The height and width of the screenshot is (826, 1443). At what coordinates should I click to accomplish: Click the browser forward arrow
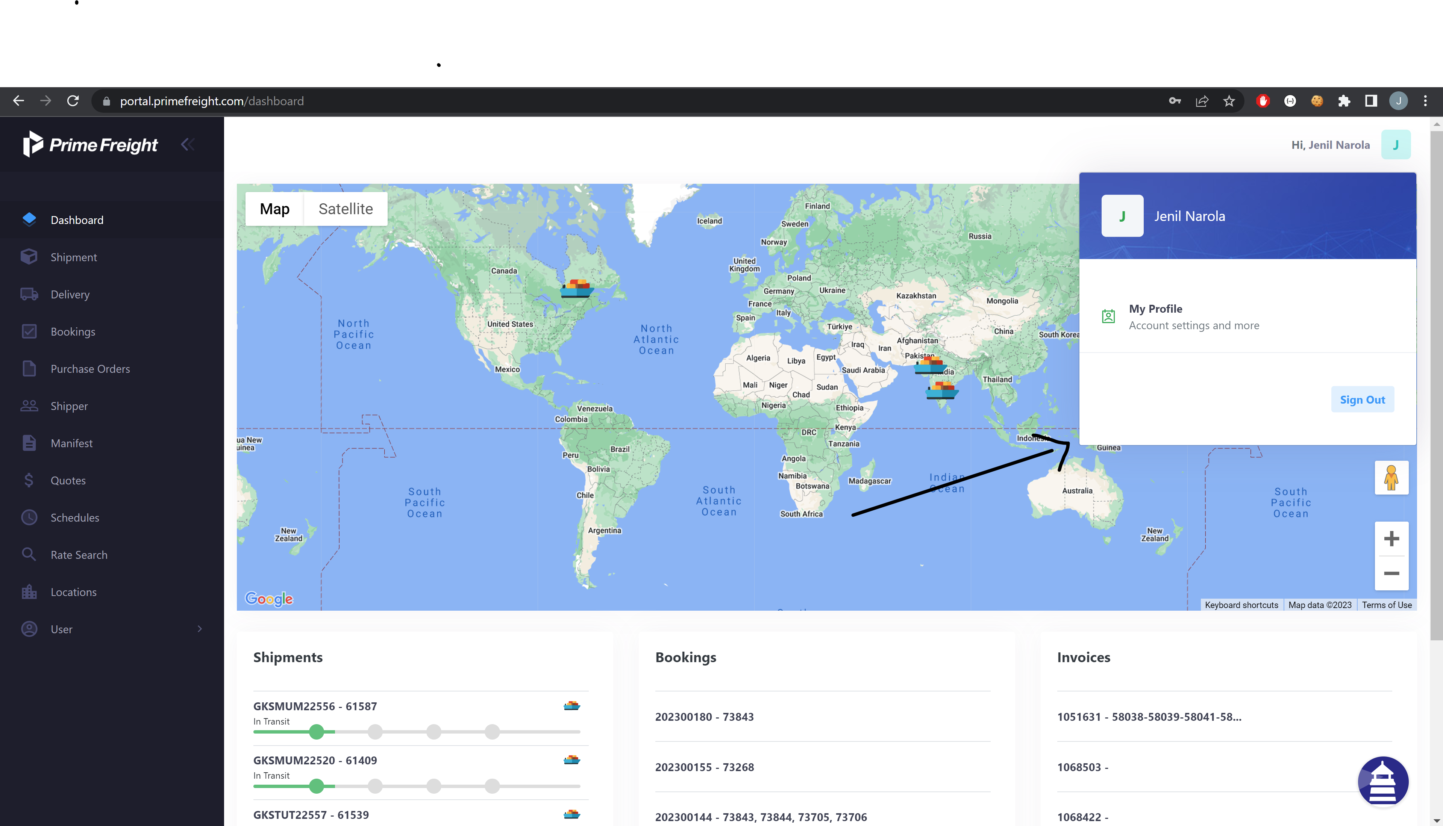click(x=45, y=101)
